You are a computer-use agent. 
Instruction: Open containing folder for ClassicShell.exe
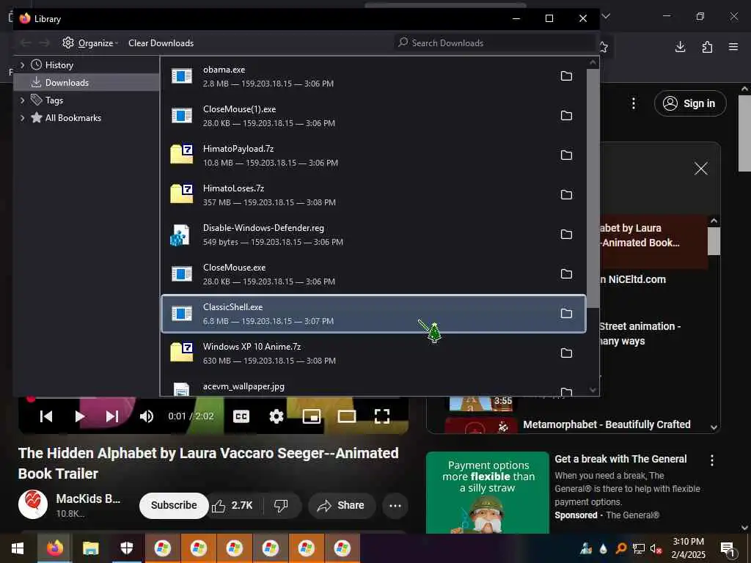point(566,313)
